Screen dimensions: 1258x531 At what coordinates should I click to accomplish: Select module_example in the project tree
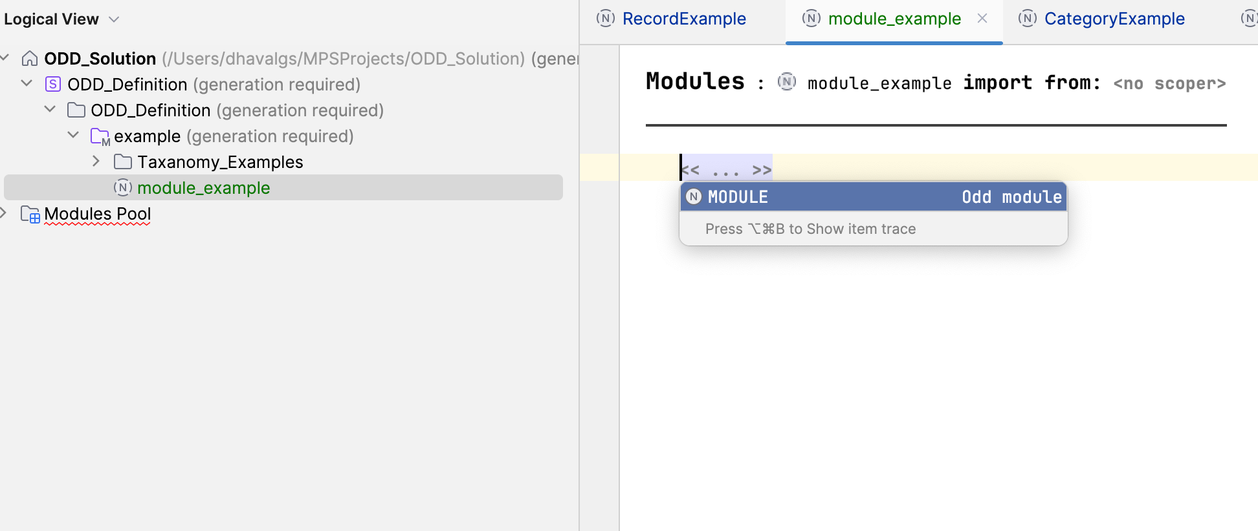click(203, 187)
